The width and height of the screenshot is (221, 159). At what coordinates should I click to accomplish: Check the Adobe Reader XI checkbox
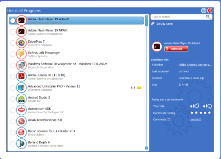click(x=13, y=76)
